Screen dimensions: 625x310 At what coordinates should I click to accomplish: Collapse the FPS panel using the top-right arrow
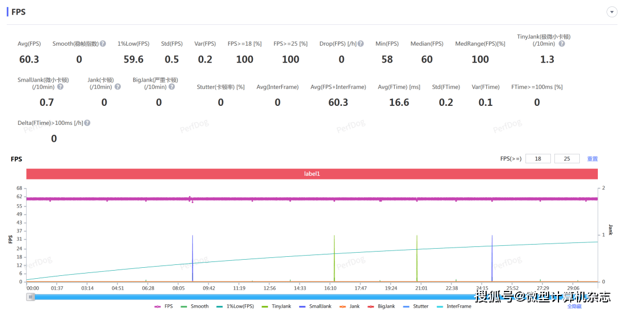[x=611, y=12]
